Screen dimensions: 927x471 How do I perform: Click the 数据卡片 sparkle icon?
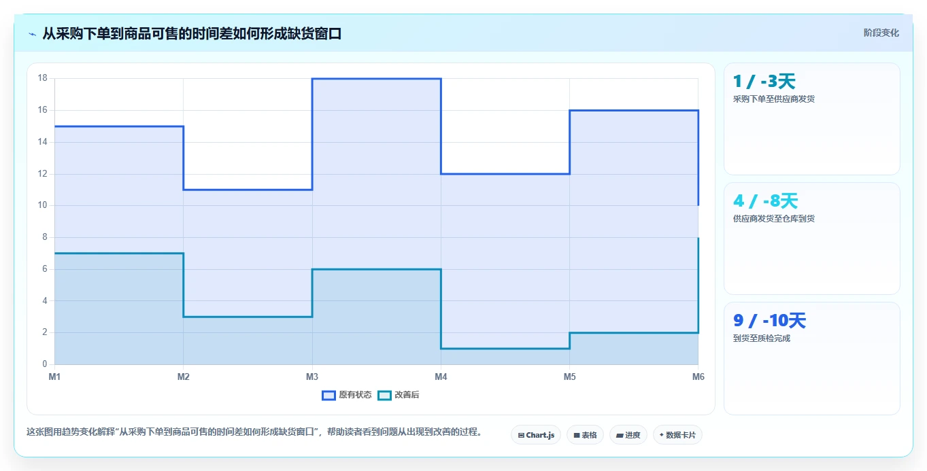tap(662, 435)
